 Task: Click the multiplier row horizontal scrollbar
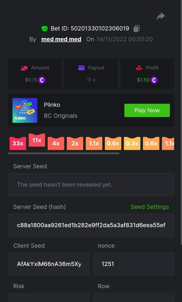(64, 153)
